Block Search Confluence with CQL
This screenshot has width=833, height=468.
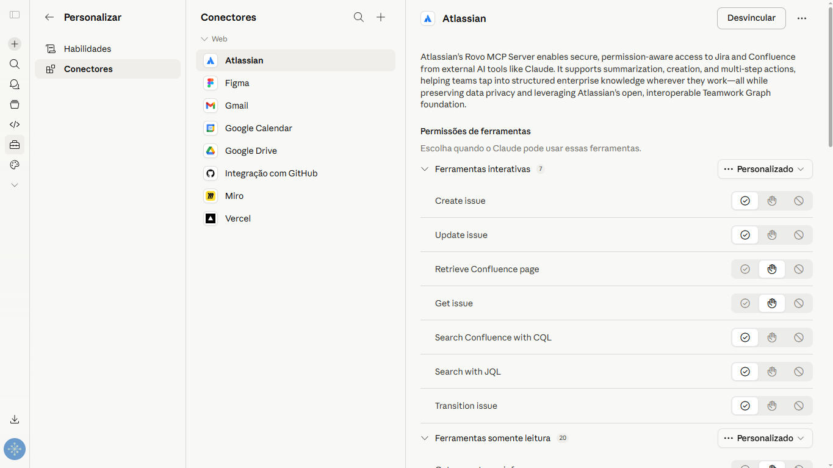pyautogui.click(x=799, y=337)
